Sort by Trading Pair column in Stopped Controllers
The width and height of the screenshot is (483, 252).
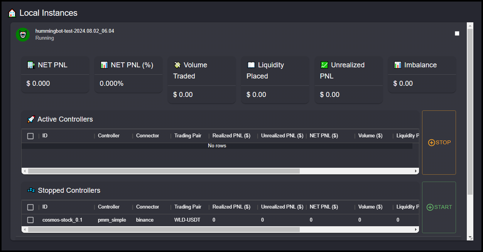click(x=187, y=207)
